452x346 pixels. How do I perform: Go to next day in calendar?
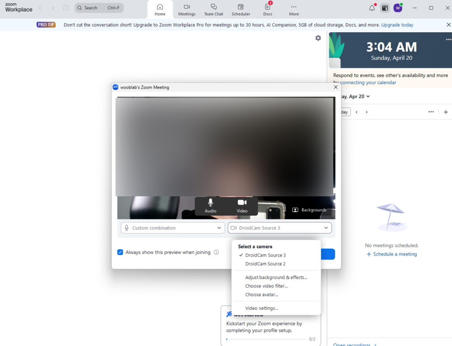[x=367, y=112]
